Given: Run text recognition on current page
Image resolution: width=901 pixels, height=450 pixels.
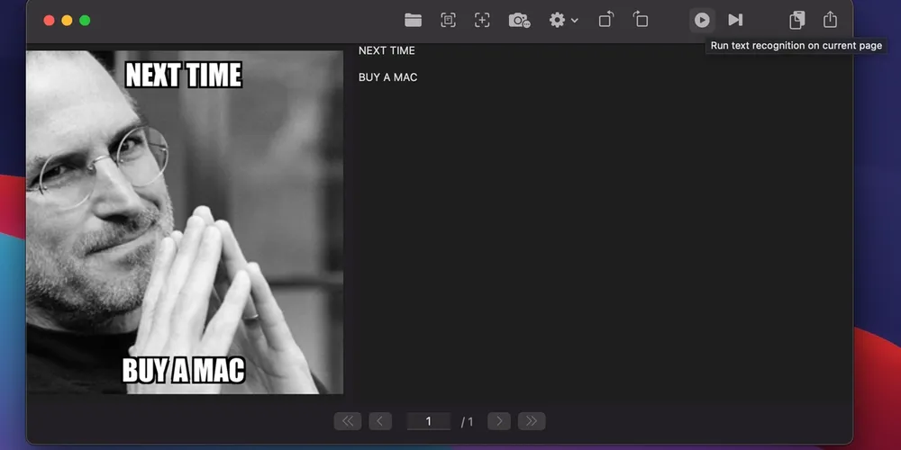Looking at the screenshot, I should pos(702,20).
